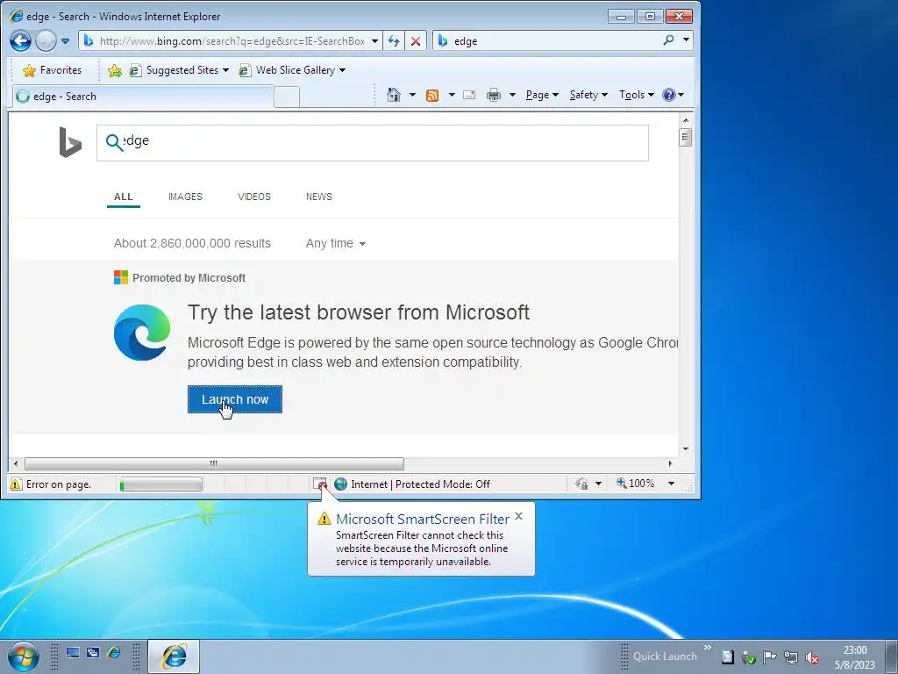Open Web Slice Gallery in the favorites bar
The height and width of the screenshot is (674, 898).
point(292,70)
